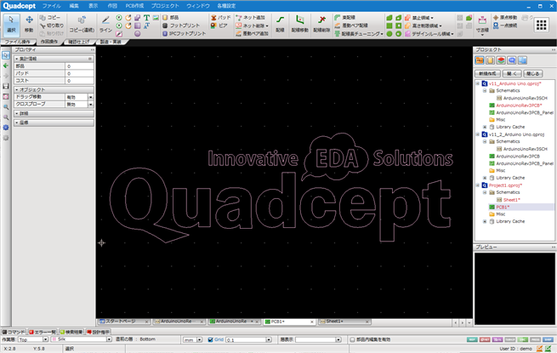Open the grid apps launcher icon
557x353 pixels.
tap(542, 25)
